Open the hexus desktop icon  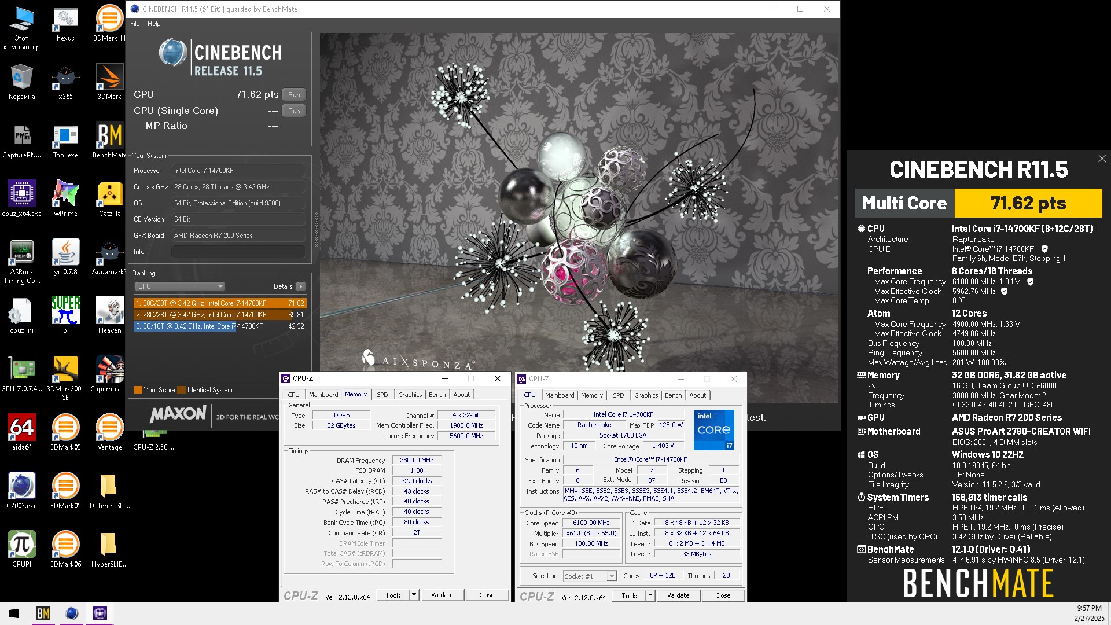(x=65, y=24)
